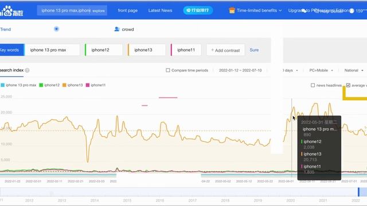Click the iphone13 value 20,713 in tooltip
Viewport: 367px width, 206px height.
(310, 160)
